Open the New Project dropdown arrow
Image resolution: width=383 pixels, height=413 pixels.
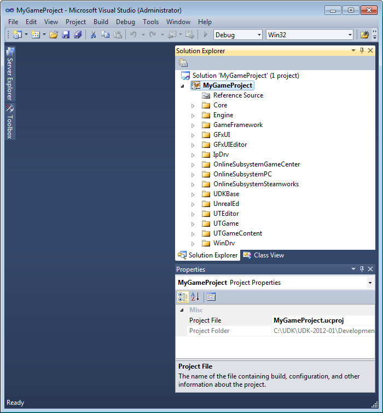pyautogui.click(x=26, y=35)
